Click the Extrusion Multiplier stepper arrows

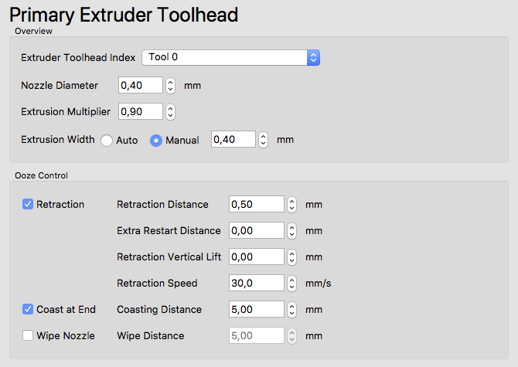[x=171, y=112]
